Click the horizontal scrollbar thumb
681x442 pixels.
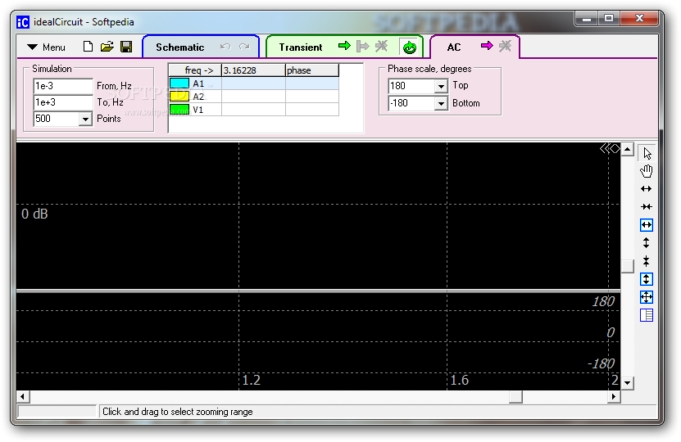click(515, 396)
